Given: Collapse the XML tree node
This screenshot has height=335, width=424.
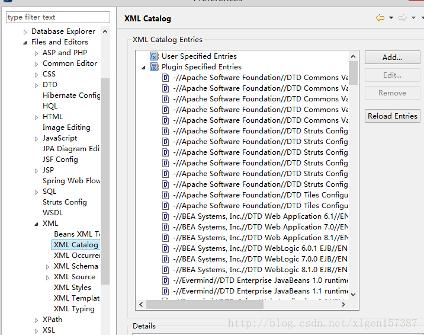Looking at the screenshot, I should point(36,224).
